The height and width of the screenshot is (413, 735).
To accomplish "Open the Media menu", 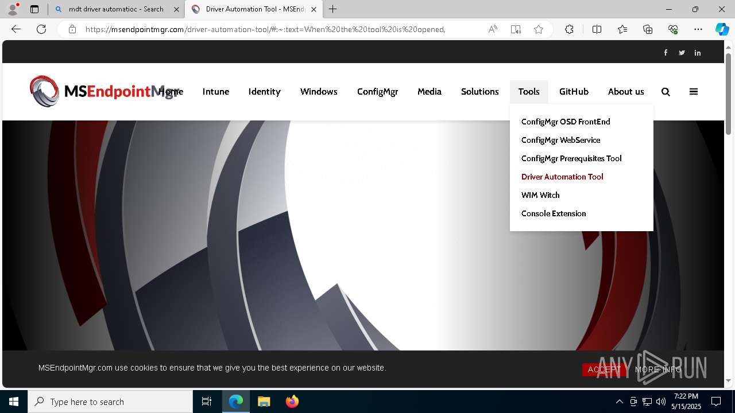I will 430,92.
